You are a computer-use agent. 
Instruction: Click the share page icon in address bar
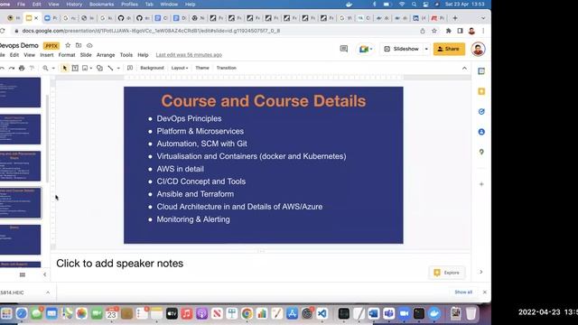(423, 31)
